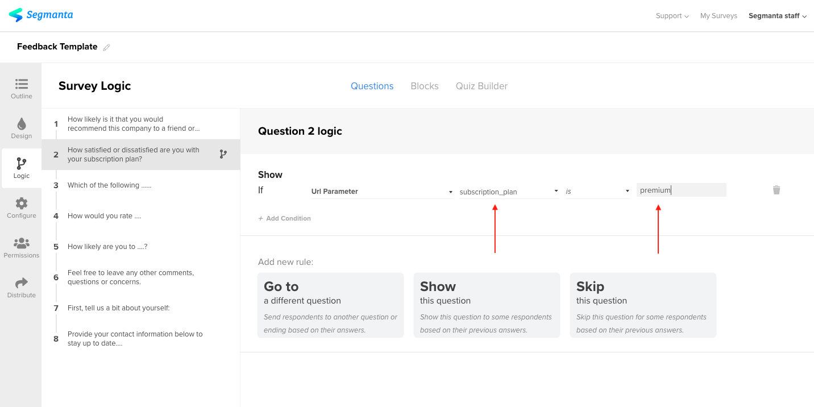Select question 6 'Feel free to leave any other comments'
Viewport: 814px width, 407px height.
[141, 277]
